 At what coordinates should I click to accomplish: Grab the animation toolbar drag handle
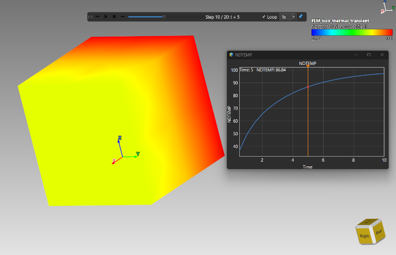coord(90,17)
